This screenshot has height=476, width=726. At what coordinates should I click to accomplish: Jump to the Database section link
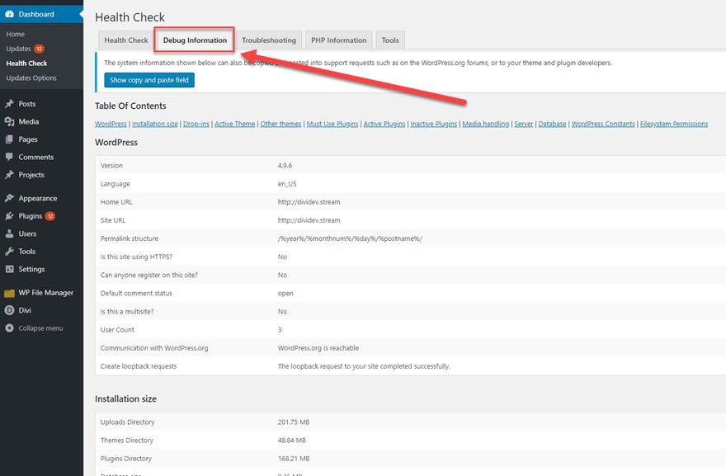pos(553,122)
